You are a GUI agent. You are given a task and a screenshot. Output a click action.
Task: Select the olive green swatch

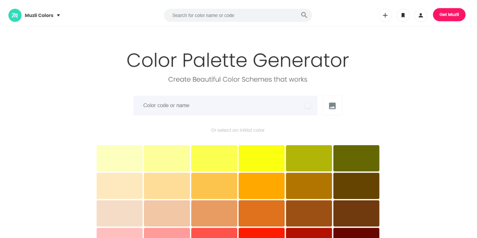pyautogui.click(x=309, y=158)
